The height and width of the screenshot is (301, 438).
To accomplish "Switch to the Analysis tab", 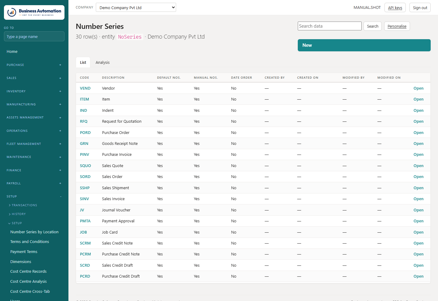I will [x=103, y=63].
